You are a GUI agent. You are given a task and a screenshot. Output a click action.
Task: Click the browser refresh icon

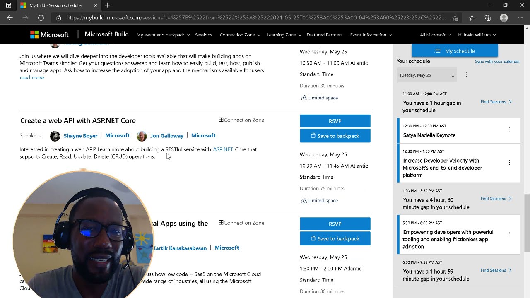[x=41, y=18]
